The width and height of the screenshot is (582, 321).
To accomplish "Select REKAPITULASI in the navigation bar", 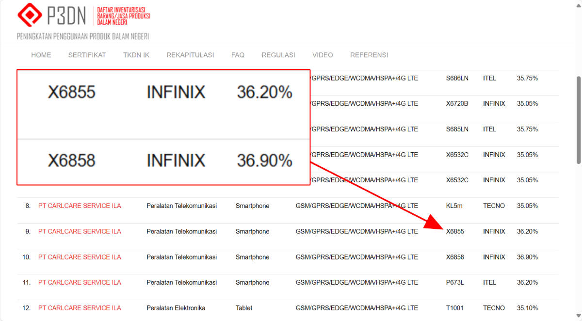I will point(190,55).
